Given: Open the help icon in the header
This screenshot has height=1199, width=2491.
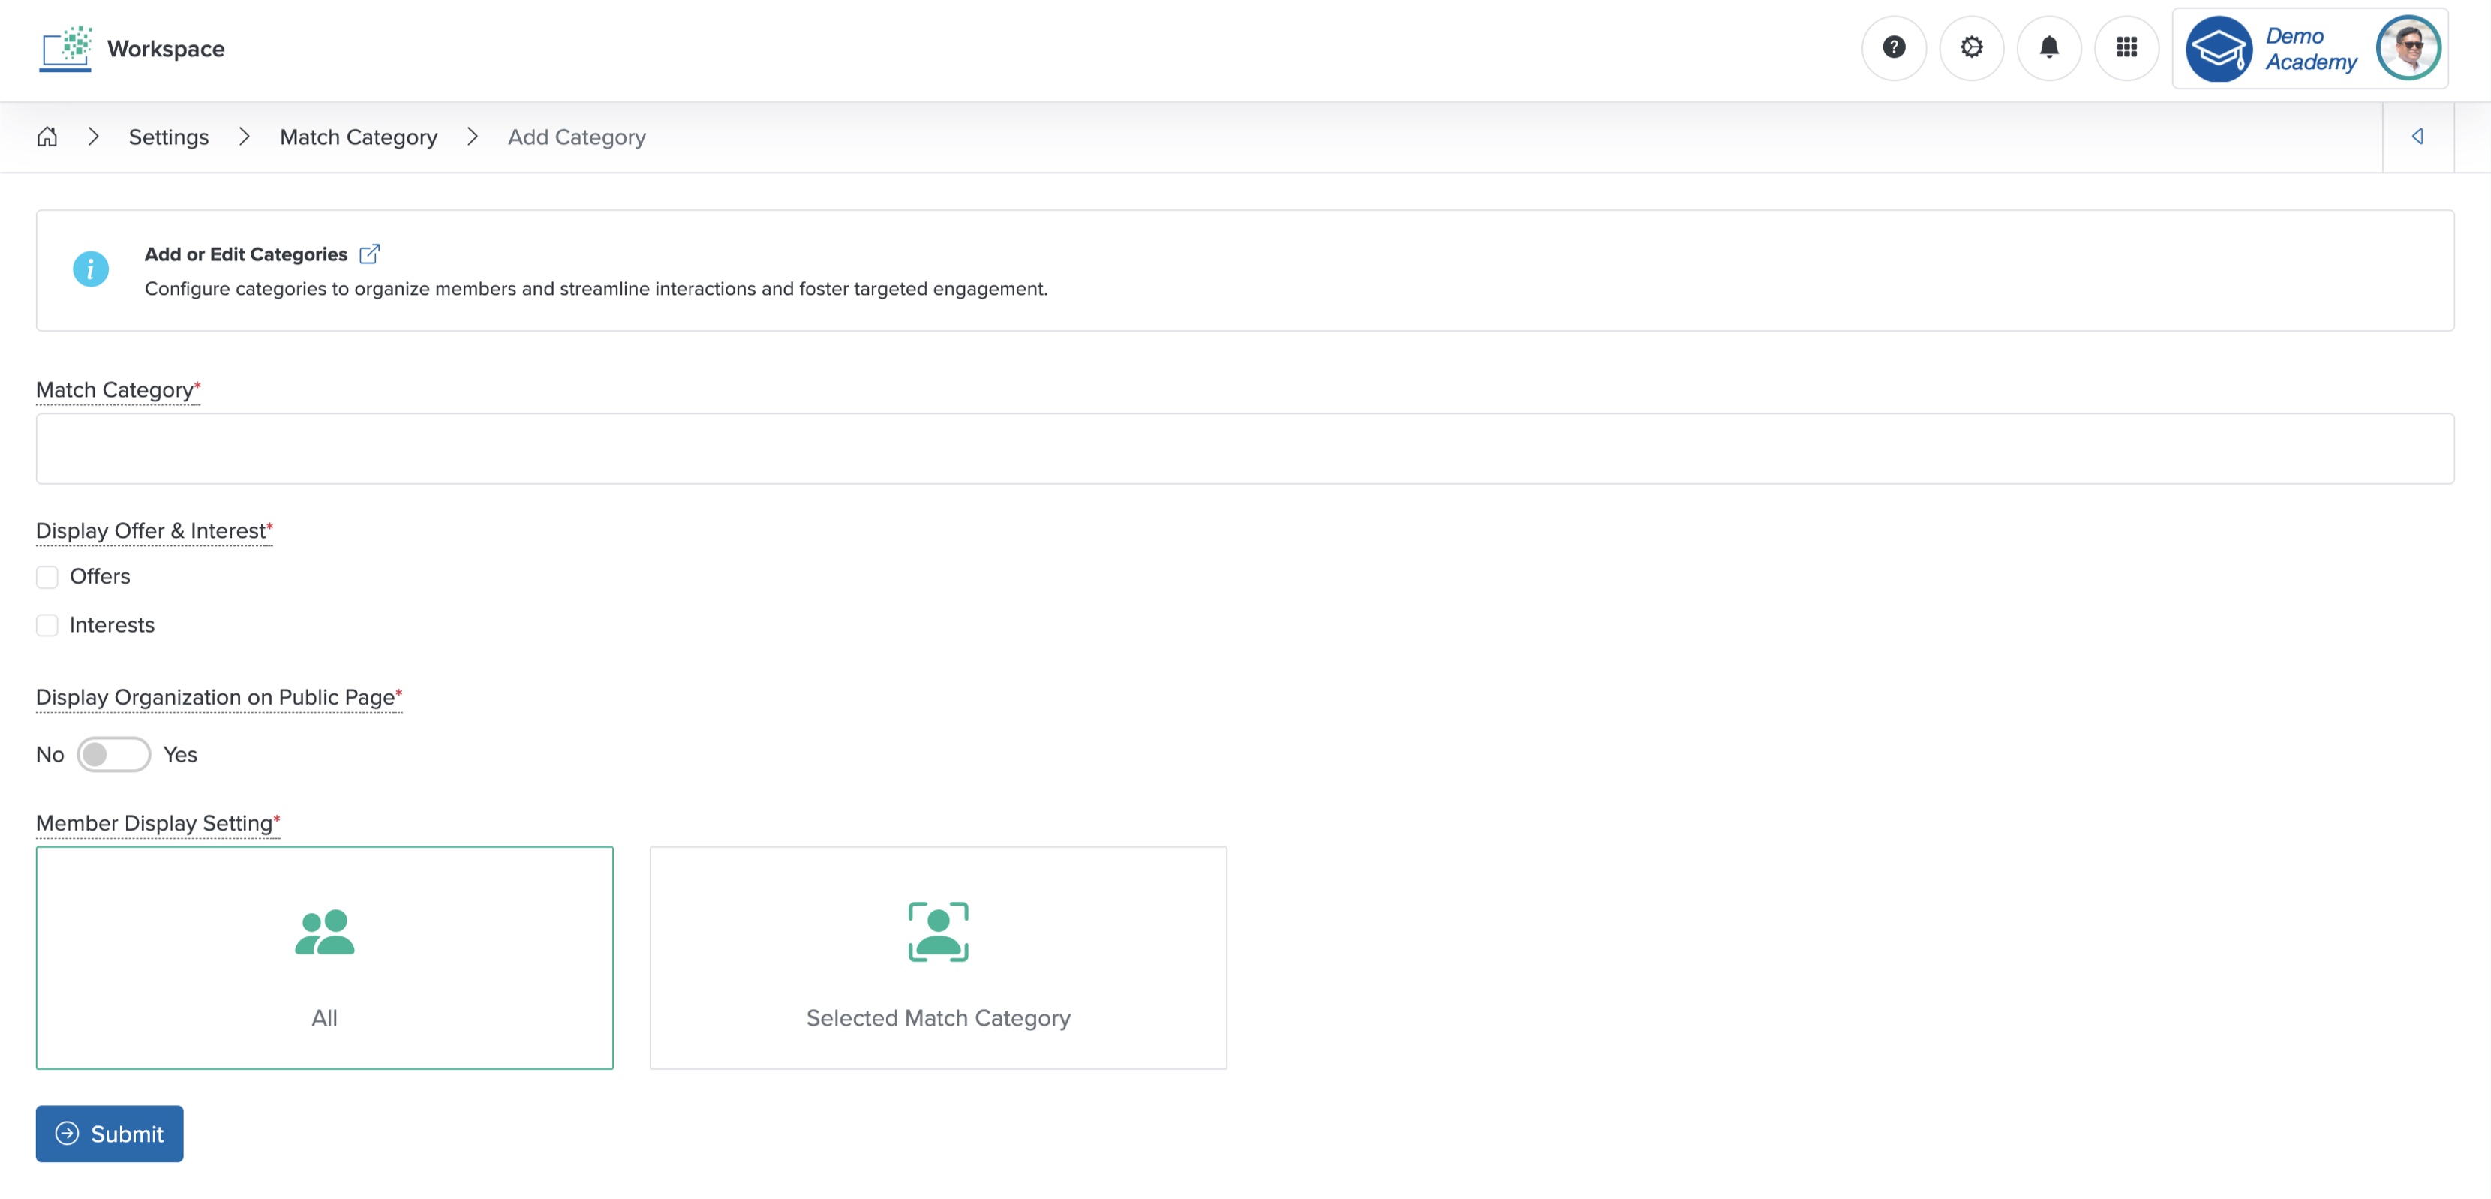Looking at the screenshot, I should click(x=1894, y=47).
